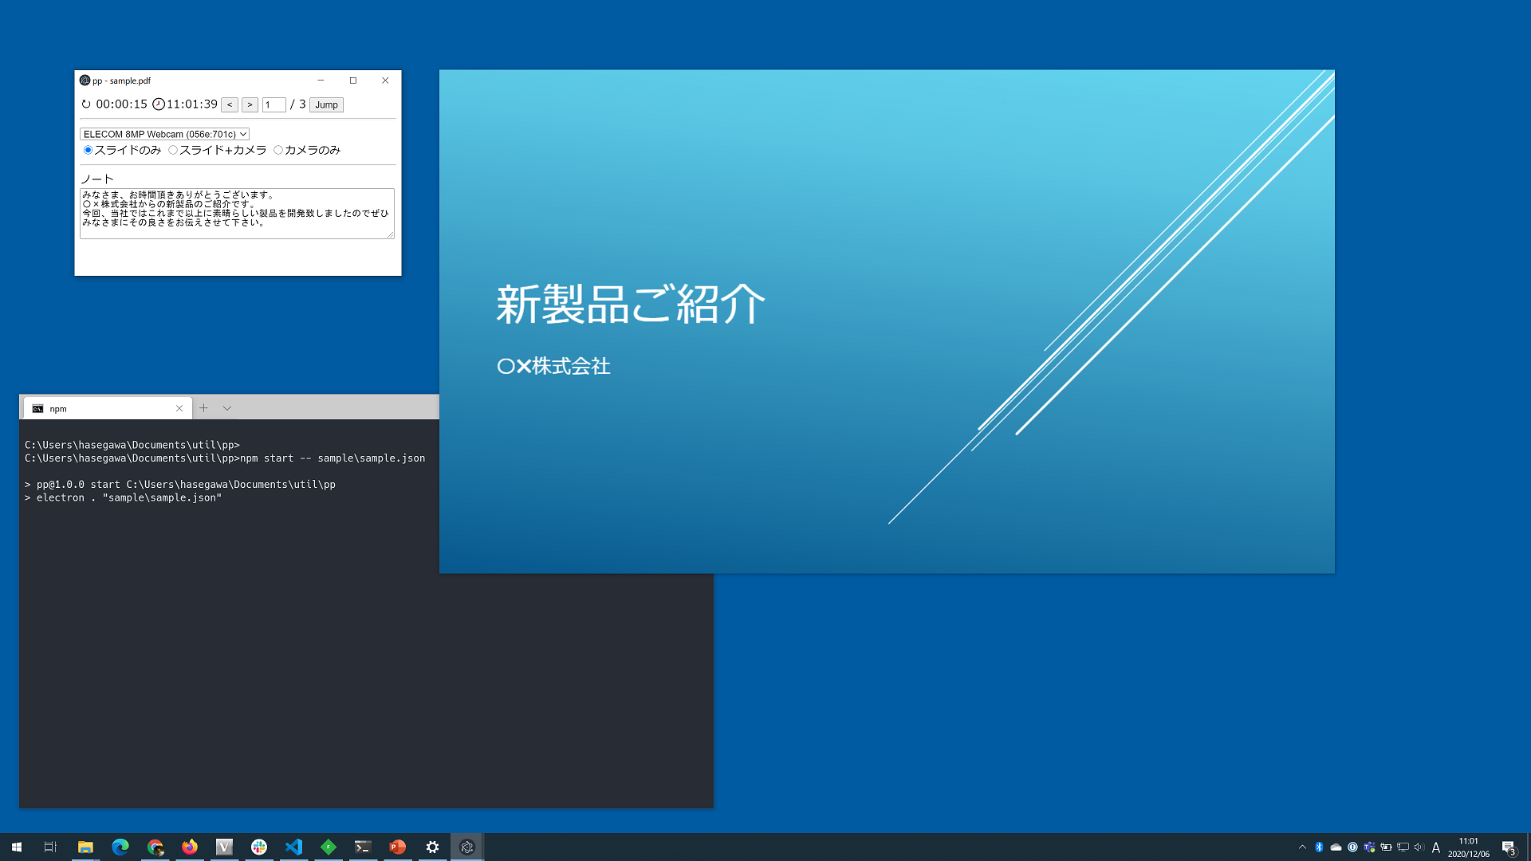Expand hidden system tray icons chevron

(1302, 847)
